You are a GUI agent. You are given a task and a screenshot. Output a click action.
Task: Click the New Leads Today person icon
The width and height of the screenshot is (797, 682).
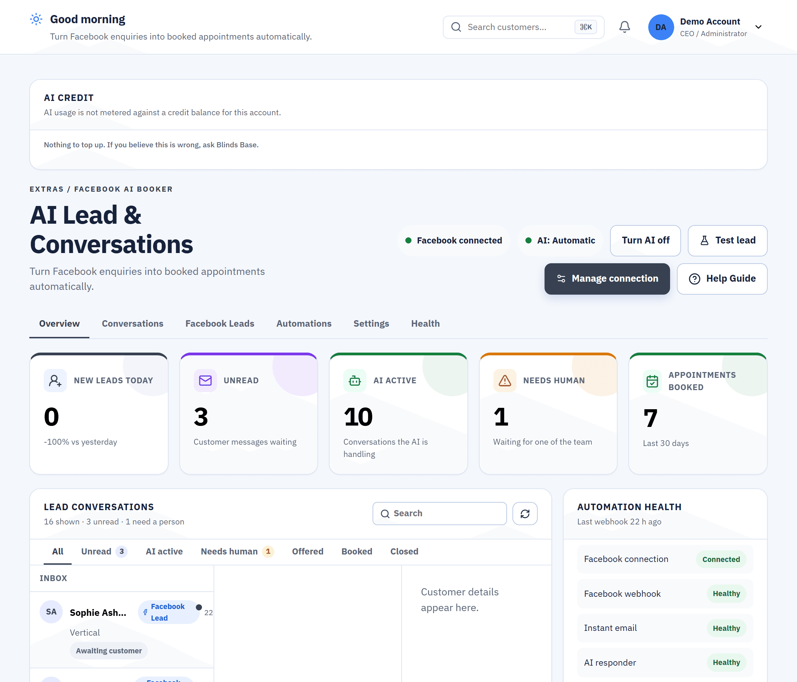[55, 381]
